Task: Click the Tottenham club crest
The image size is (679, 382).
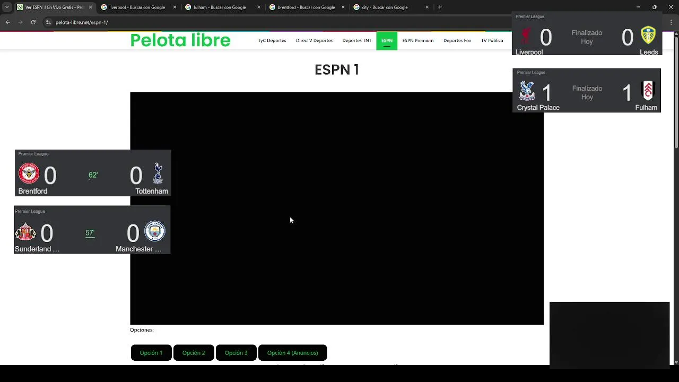Action: tap(158, 173)
